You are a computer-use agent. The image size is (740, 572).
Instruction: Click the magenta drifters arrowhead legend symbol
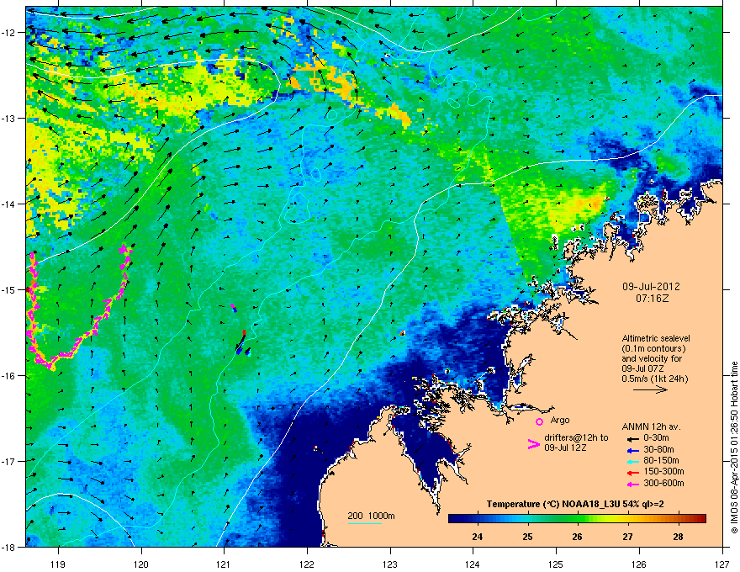pos(533,444)
